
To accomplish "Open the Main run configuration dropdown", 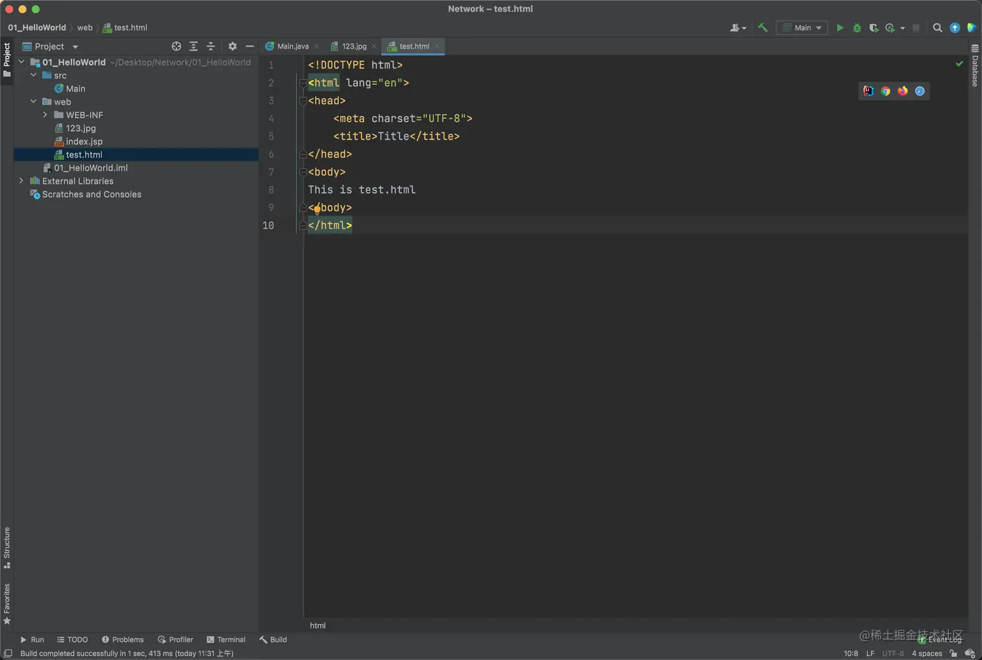I will click(x=802, y=28).
